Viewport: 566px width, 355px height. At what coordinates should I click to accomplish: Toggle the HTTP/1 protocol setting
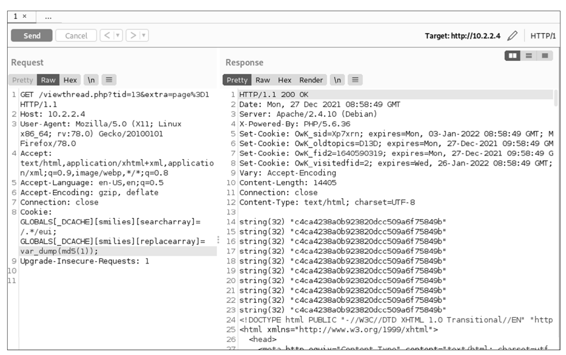542,36
